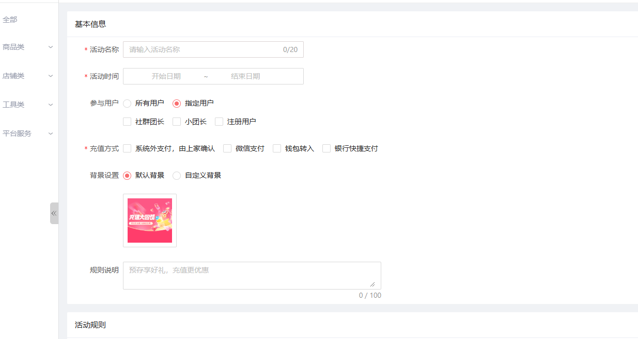638x339 pixels.
Task: Expand the 平台服务 menu chevron
Action: [x=51, y=133]
